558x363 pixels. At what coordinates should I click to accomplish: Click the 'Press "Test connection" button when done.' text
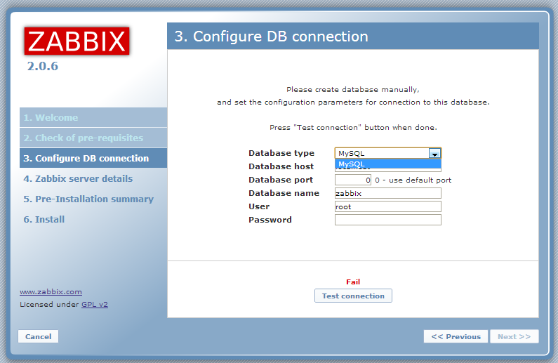pyautogui.click(x=353, y=127)
